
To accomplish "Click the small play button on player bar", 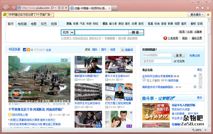I will point(10,104).
